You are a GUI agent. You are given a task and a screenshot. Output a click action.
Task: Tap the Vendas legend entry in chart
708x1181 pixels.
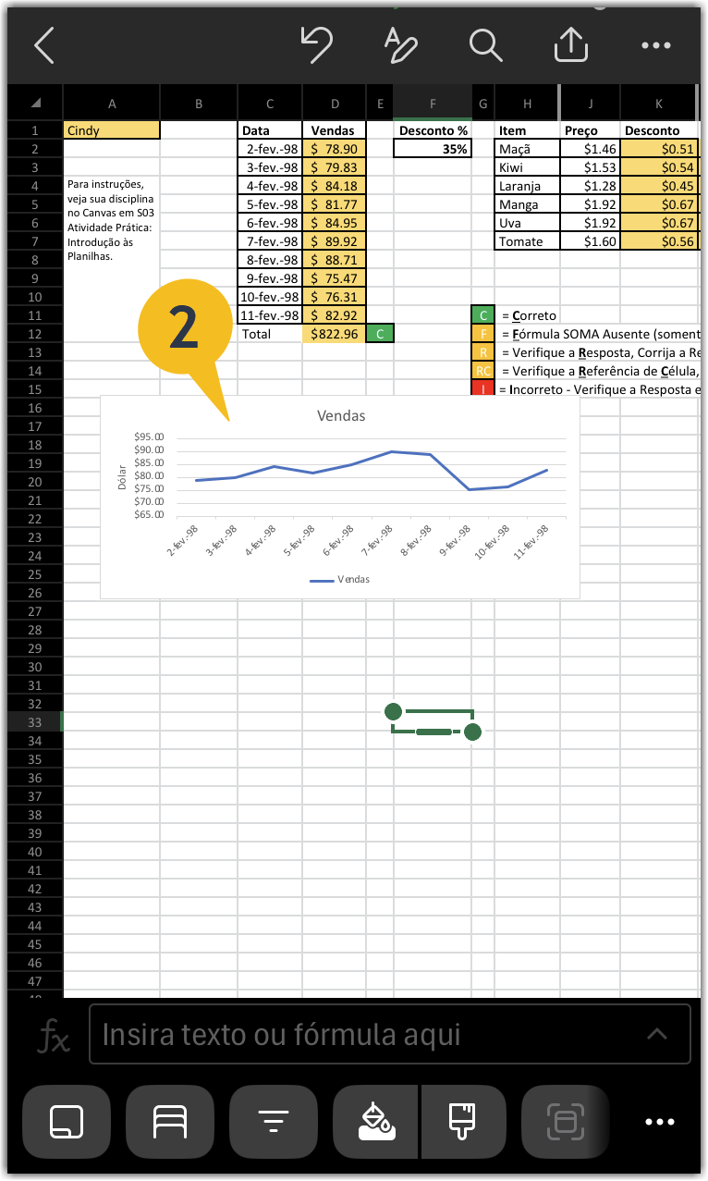(339, 580)
